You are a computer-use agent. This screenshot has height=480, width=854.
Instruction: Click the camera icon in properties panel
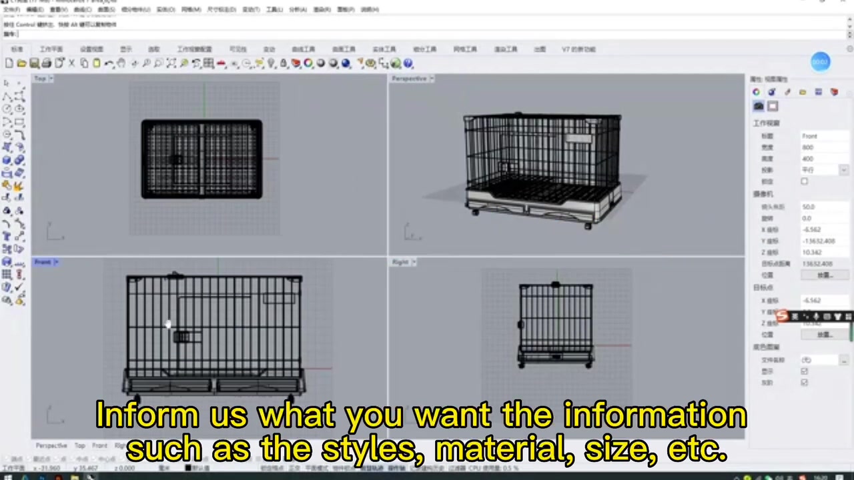(759, 107)
